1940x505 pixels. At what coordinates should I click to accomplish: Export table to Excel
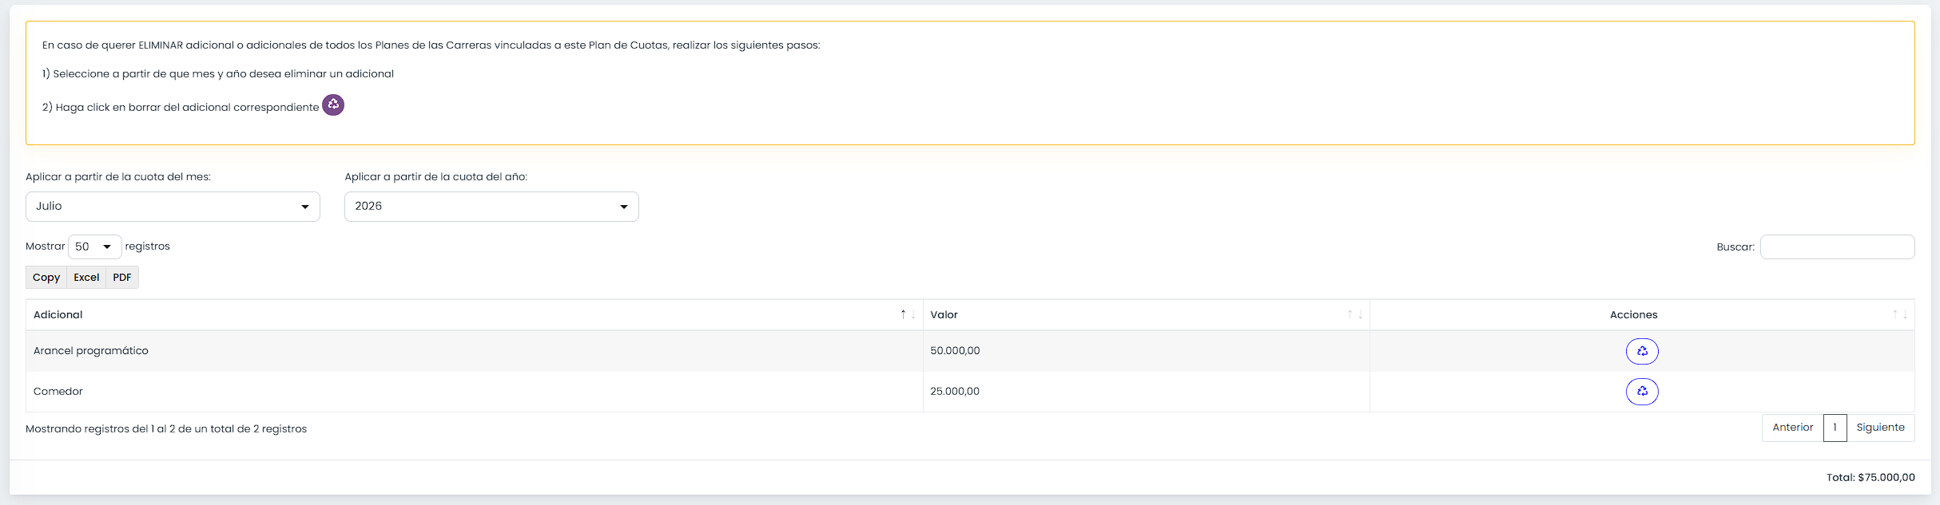click(86, 278)
